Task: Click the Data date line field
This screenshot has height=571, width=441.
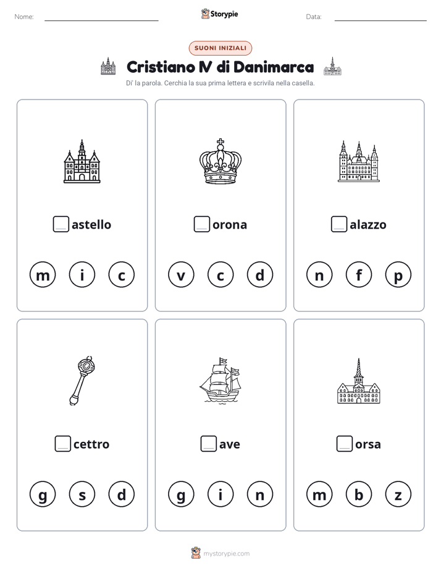Action: pos(380,17)
